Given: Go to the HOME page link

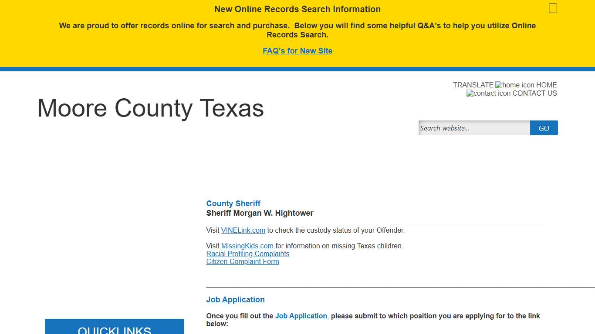Looking at the screenshot, I should 546,85.
